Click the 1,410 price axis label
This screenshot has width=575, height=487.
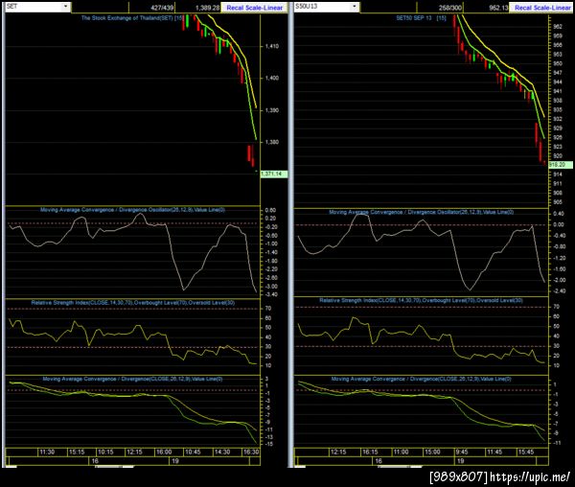point(272,47)
